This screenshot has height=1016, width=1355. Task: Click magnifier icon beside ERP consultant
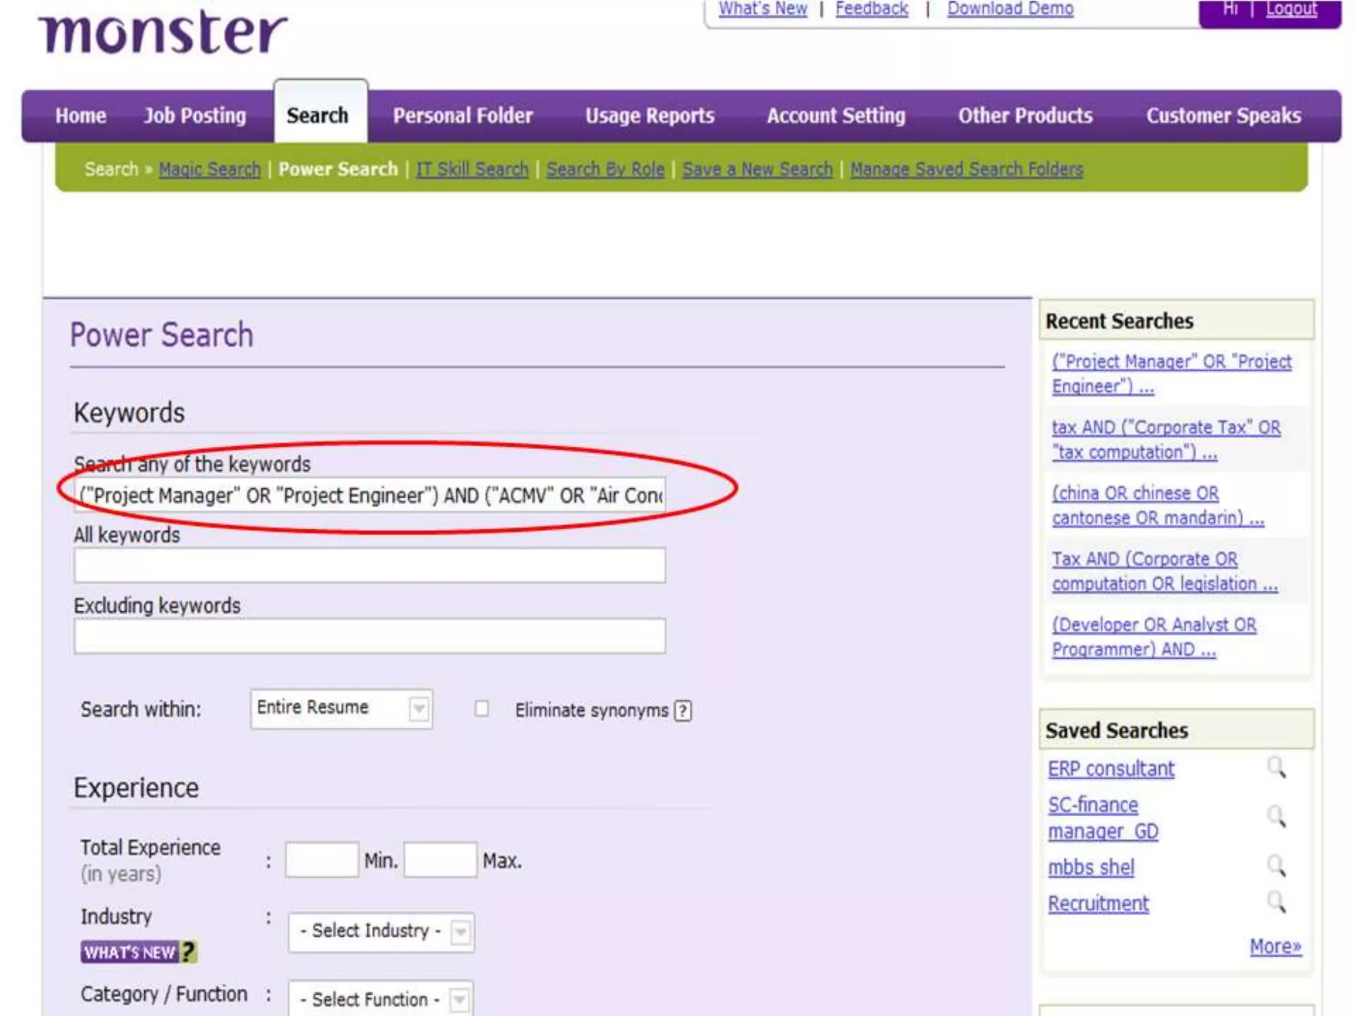[1276, 768]
